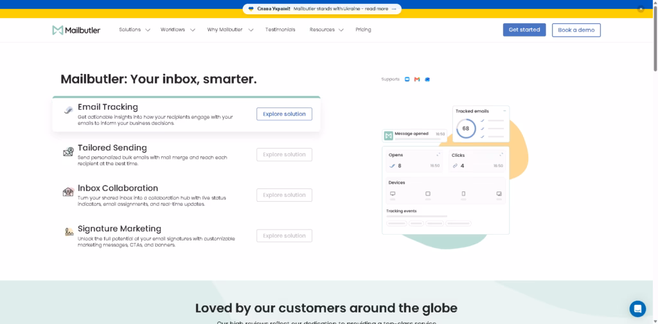
Task: Click the chevron next to Solutions
Action: pyautogui.click(x=148, y=30)
